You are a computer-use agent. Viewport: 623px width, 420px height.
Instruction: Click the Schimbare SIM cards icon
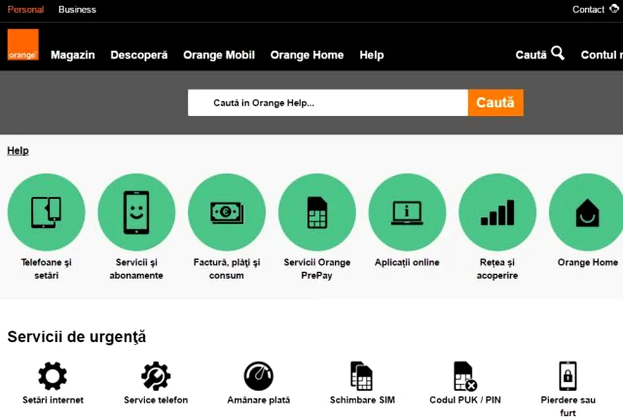coord(362,376)
